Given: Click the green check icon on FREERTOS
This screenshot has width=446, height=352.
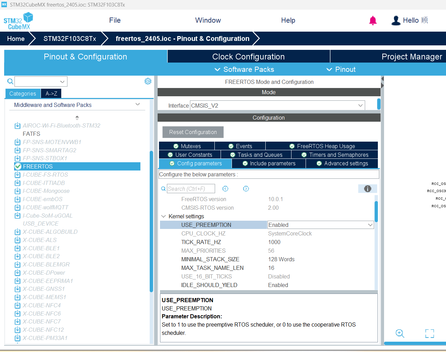Looking at the screenshot, I should tap(18, 166).
